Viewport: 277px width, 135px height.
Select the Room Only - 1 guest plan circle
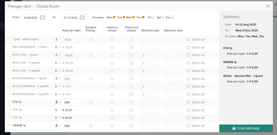point(10,55)
